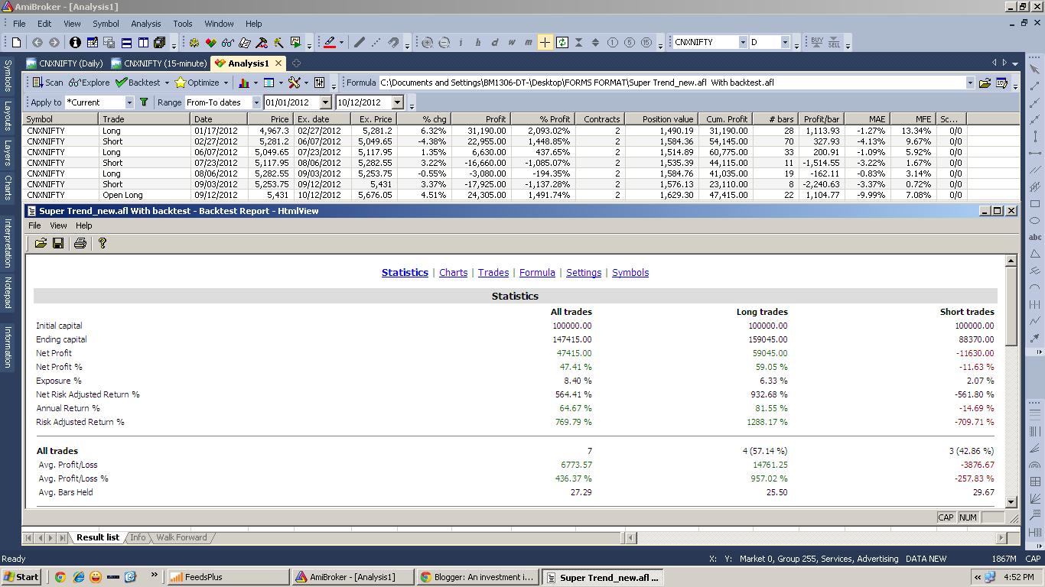The image size is (1045, 587).
Task: Run Backtest from the analysis toolbar
Action: [138, 83]
